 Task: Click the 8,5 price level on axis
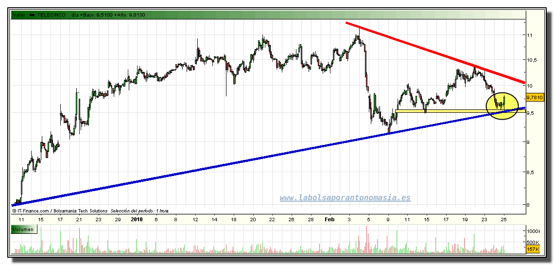(x=532, y=172)
